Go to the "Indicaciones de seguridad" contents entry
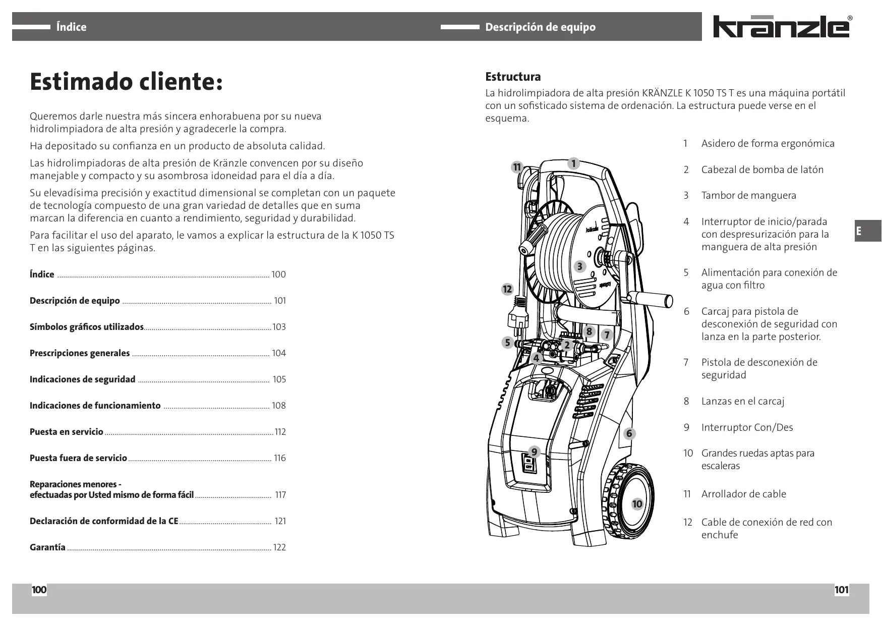Viewport: 882px width, 626px height. click(x=83, y=379)
